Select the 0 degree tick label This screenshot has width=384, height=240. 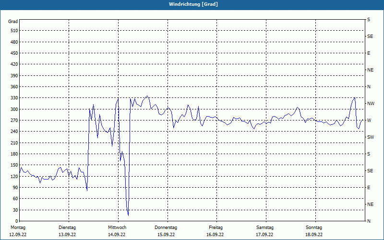[16, 221]
